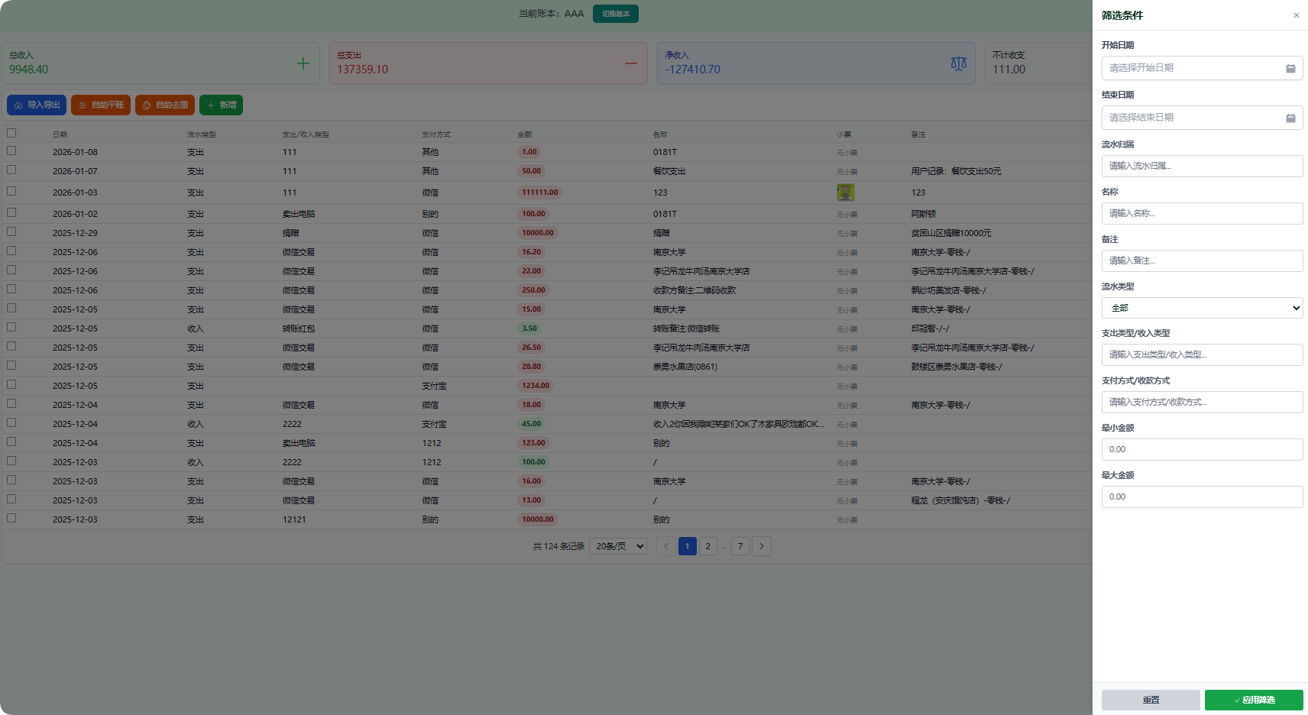Screen dimensions: 1308x715
Task: Check the box for the 2026-01-08 row
Action: (x=11, y=151)
